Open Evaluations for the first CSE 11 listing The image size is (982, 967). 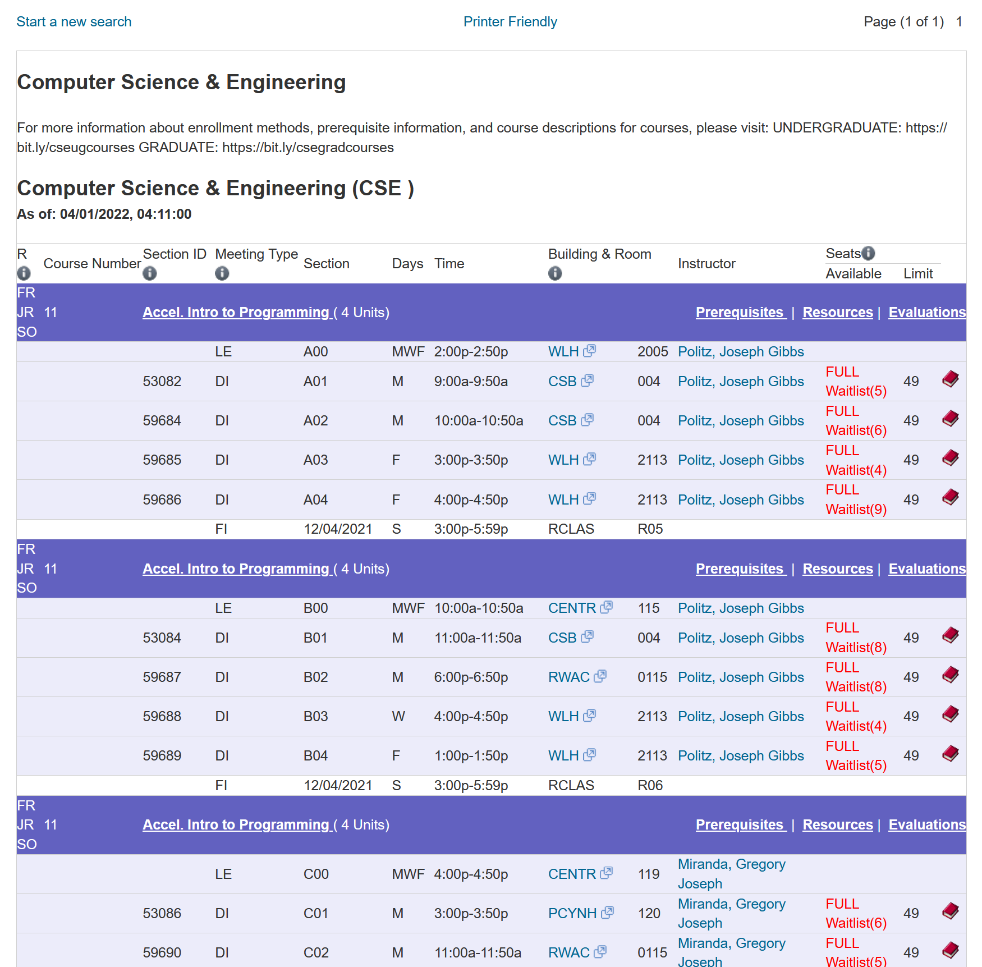tap(927, 313)
